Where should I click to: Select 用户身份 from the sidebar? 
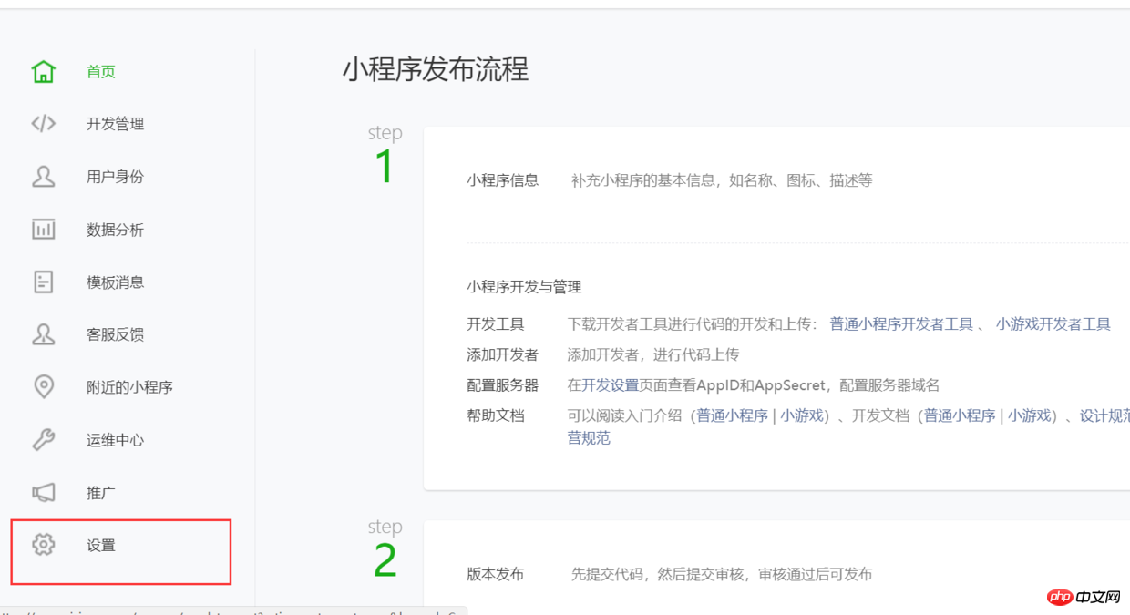coord(115,177)
